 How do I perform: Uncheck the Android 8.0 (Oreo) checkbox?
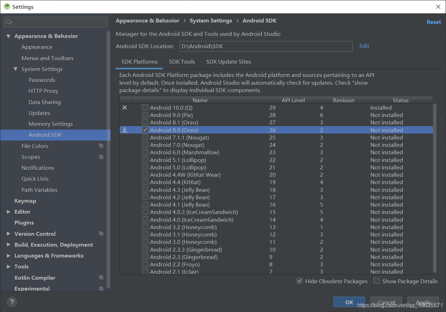[x=145, y=130]
